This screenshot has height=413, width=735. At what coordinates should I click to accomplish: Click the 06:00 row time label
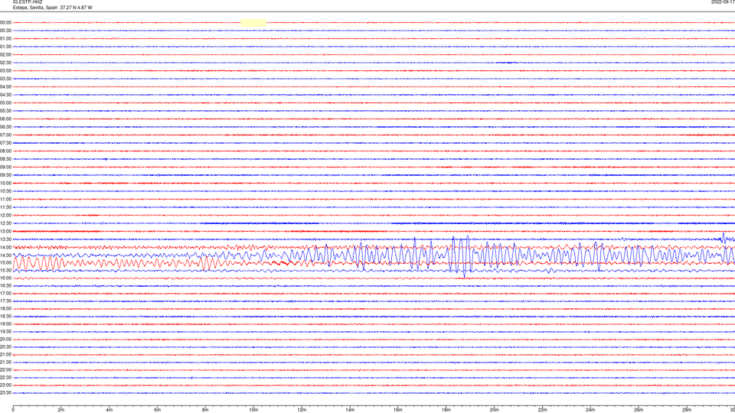point(5,119)
